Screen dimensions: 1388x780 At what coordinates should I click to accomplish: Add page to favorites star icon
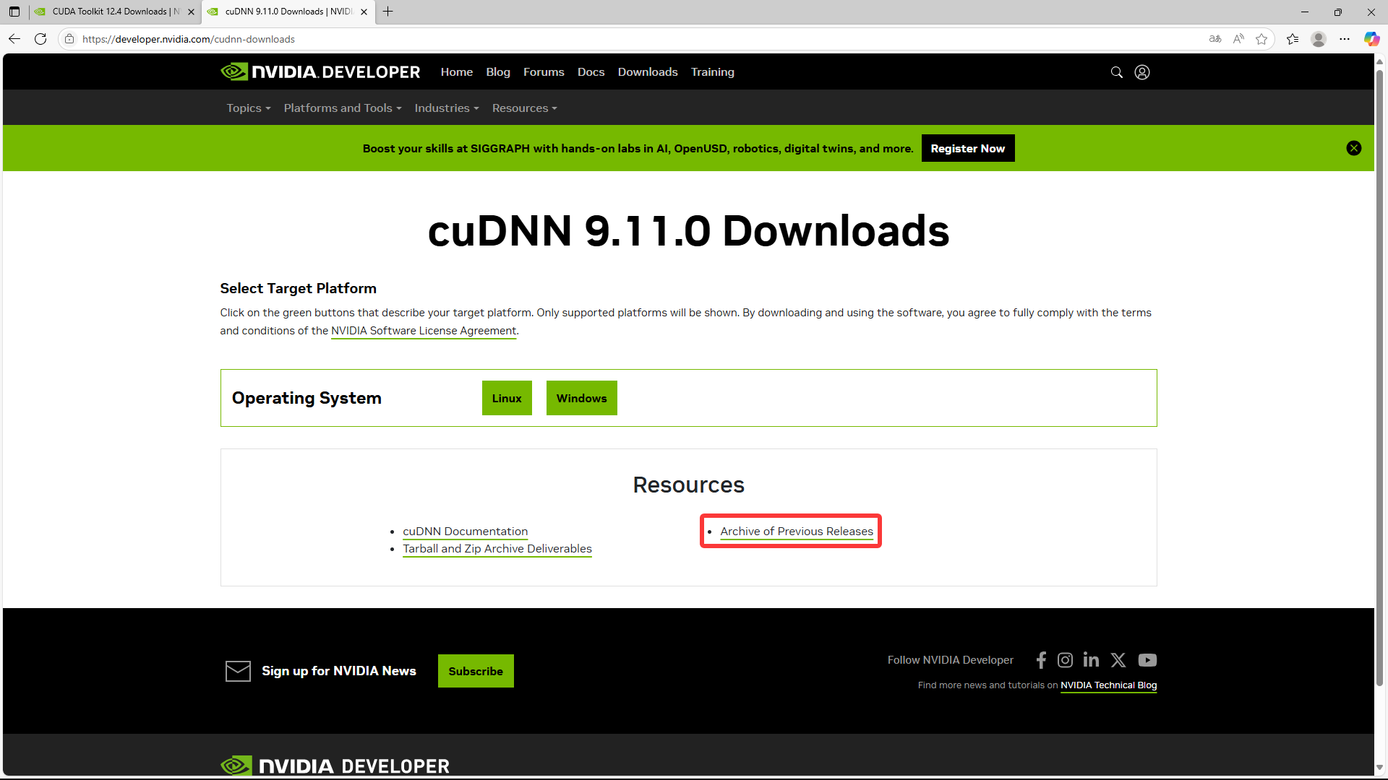(1261, 39)
